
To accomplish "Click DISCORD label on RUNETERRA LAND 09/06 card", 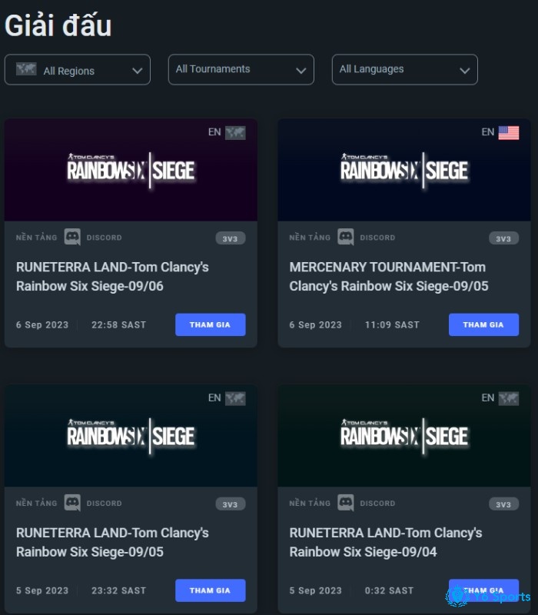I will (105, 238).
